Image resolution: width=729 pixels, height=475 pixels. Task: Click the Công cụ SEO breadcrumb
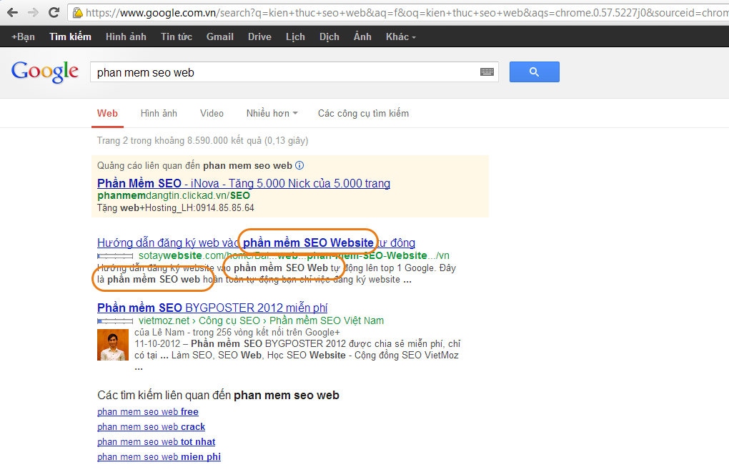tap(229, 320)
